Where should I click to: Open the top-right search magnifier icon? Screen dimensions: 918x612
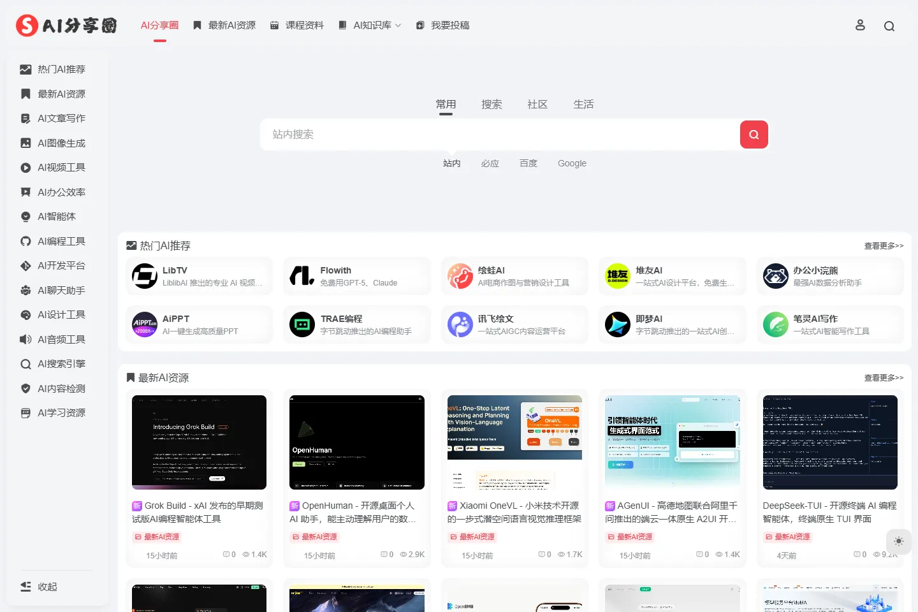tap(889, 26)
